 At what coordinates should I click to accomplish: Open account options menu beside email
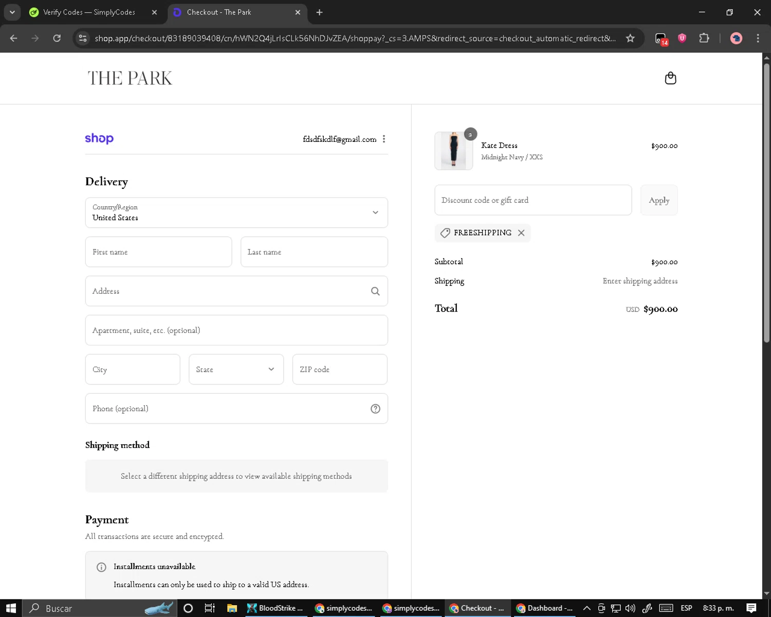tap(384, 139)
